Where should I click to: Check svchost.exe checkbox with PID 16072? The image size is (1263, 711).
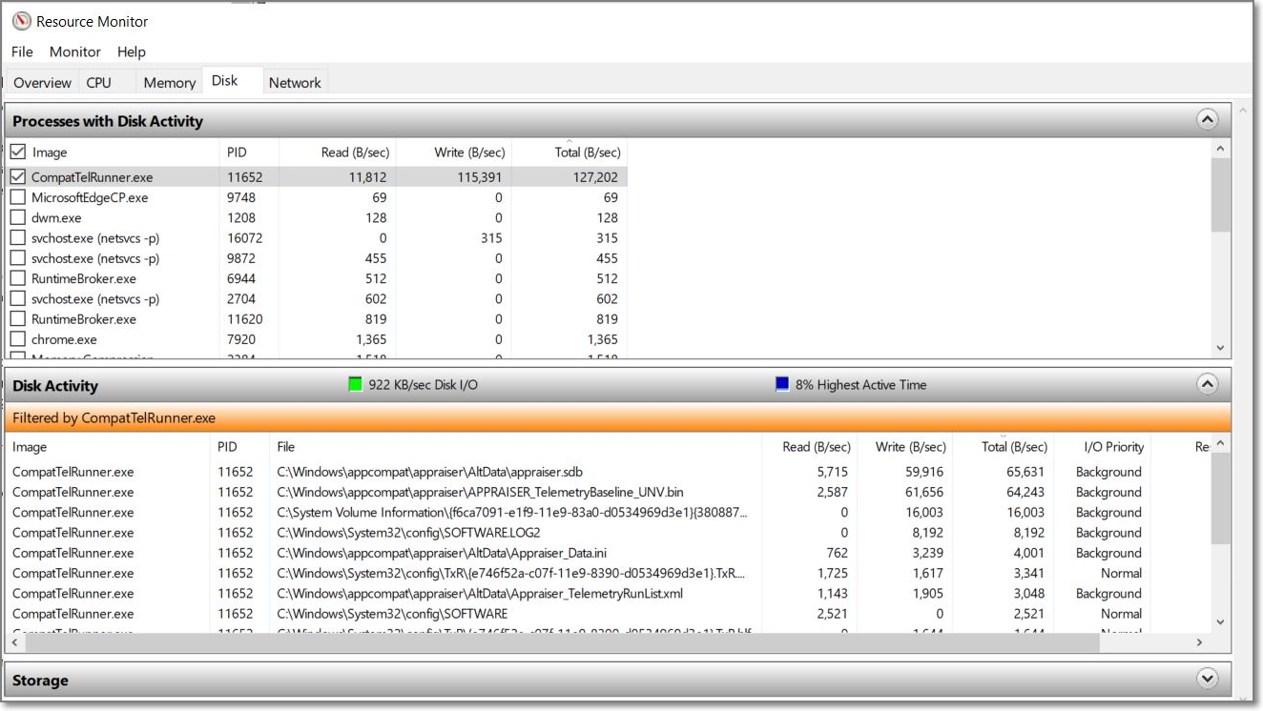[x=18, y=237]
